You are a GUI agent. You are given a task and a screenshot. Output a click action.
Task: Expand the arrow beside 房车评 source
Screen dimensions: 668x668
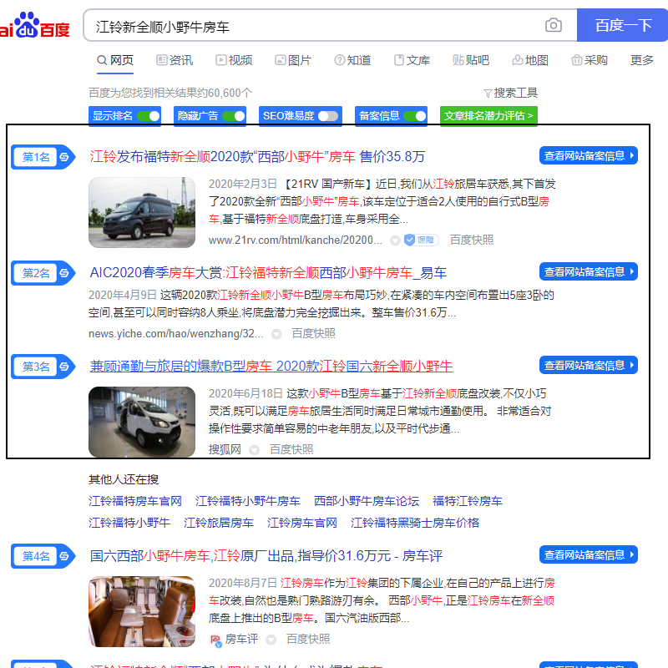coord(271,640)
